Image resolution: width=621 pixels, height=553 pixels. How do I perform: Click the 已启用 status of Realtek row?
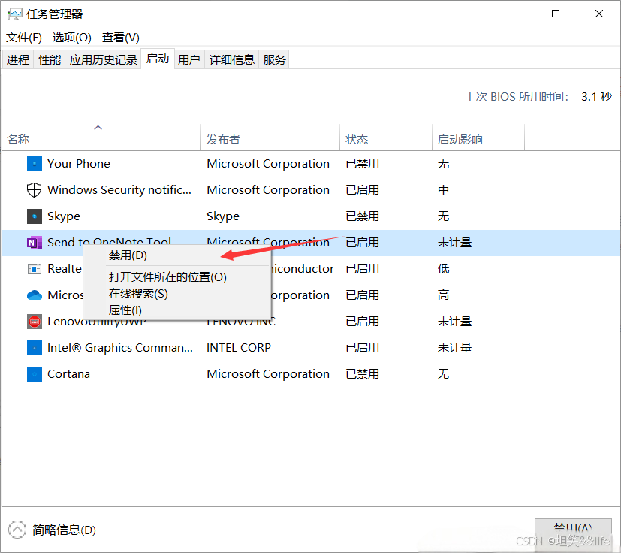coord(363,269)
